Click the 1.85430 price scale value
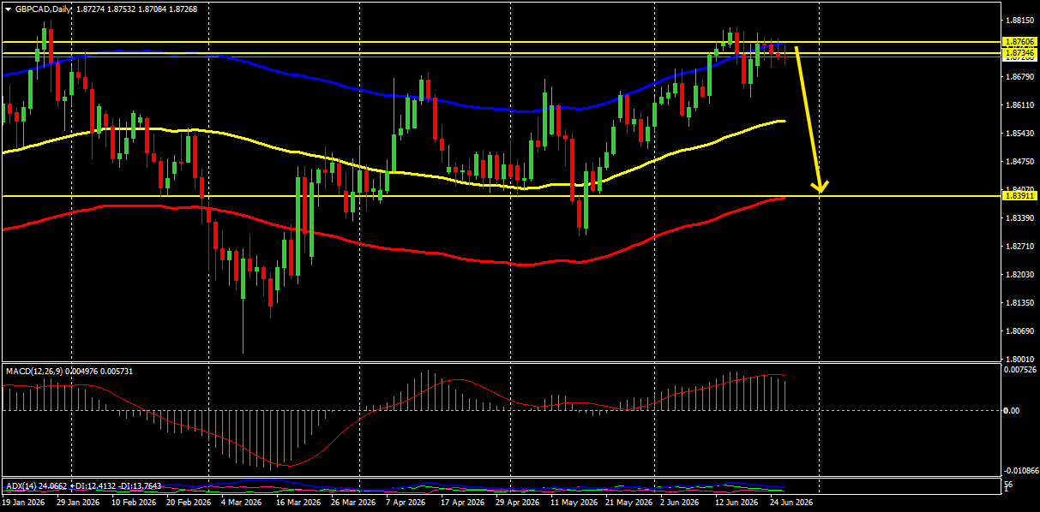 click(x=1020, y=134)
